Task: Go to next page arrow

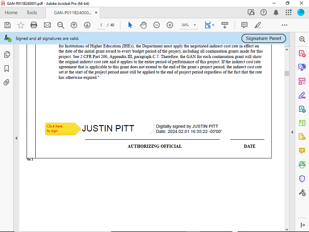Action: 87,25
